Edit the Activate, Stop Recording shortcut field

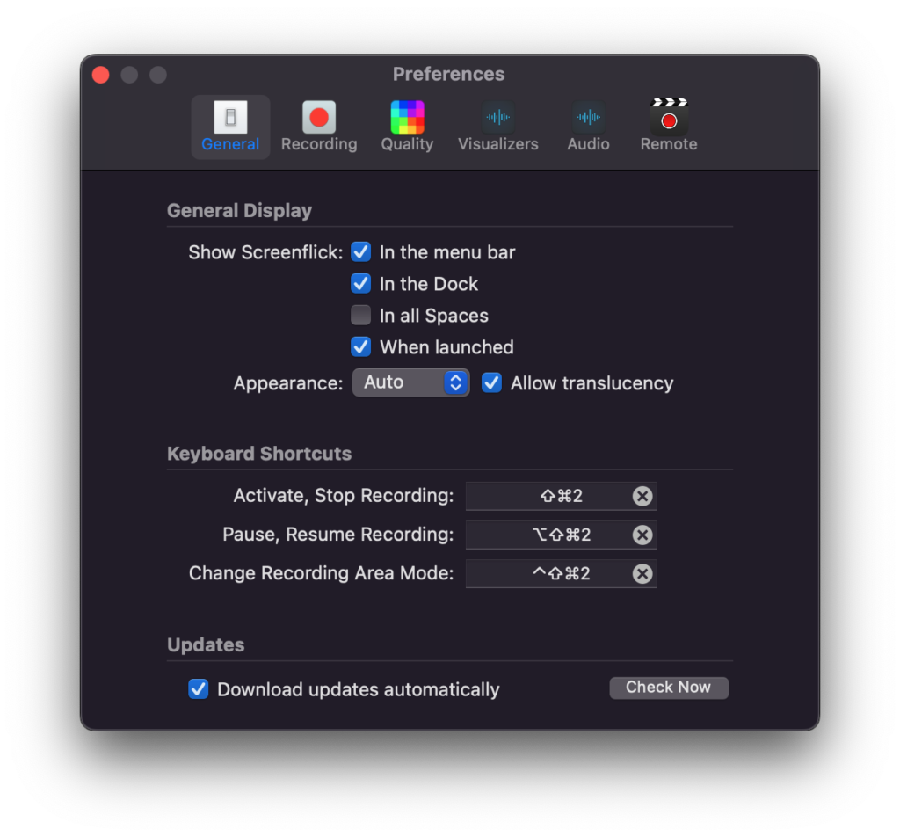coord(561,496)
